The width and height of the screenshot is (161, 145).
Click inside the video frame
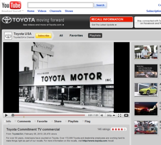66,77
